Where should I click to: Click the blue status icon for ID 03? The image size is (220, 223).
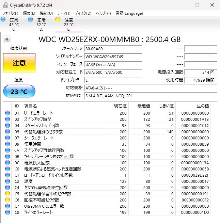pyautogui.click(x=8, y=119)
